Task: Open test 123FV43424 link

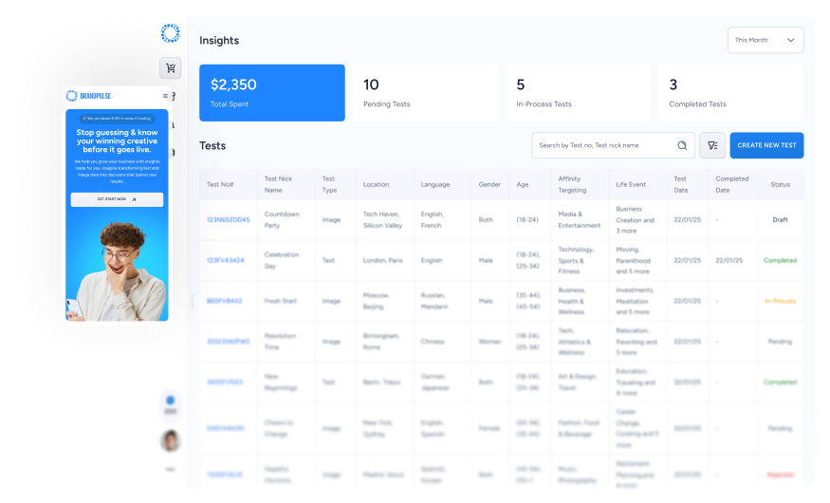Action: pos(226,260)
